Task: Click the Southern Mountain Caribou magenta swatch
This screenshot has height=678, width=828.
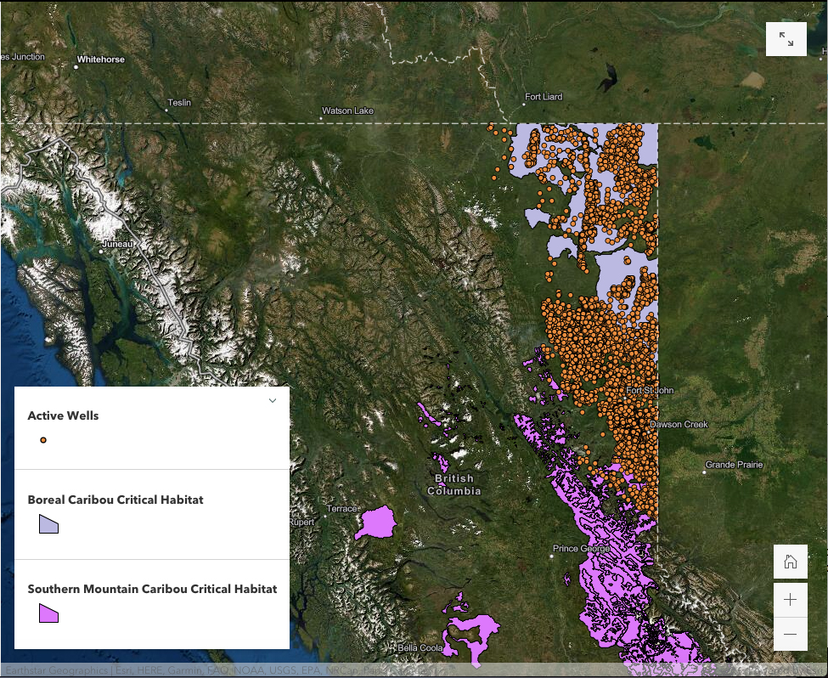Action: point(48,613)
